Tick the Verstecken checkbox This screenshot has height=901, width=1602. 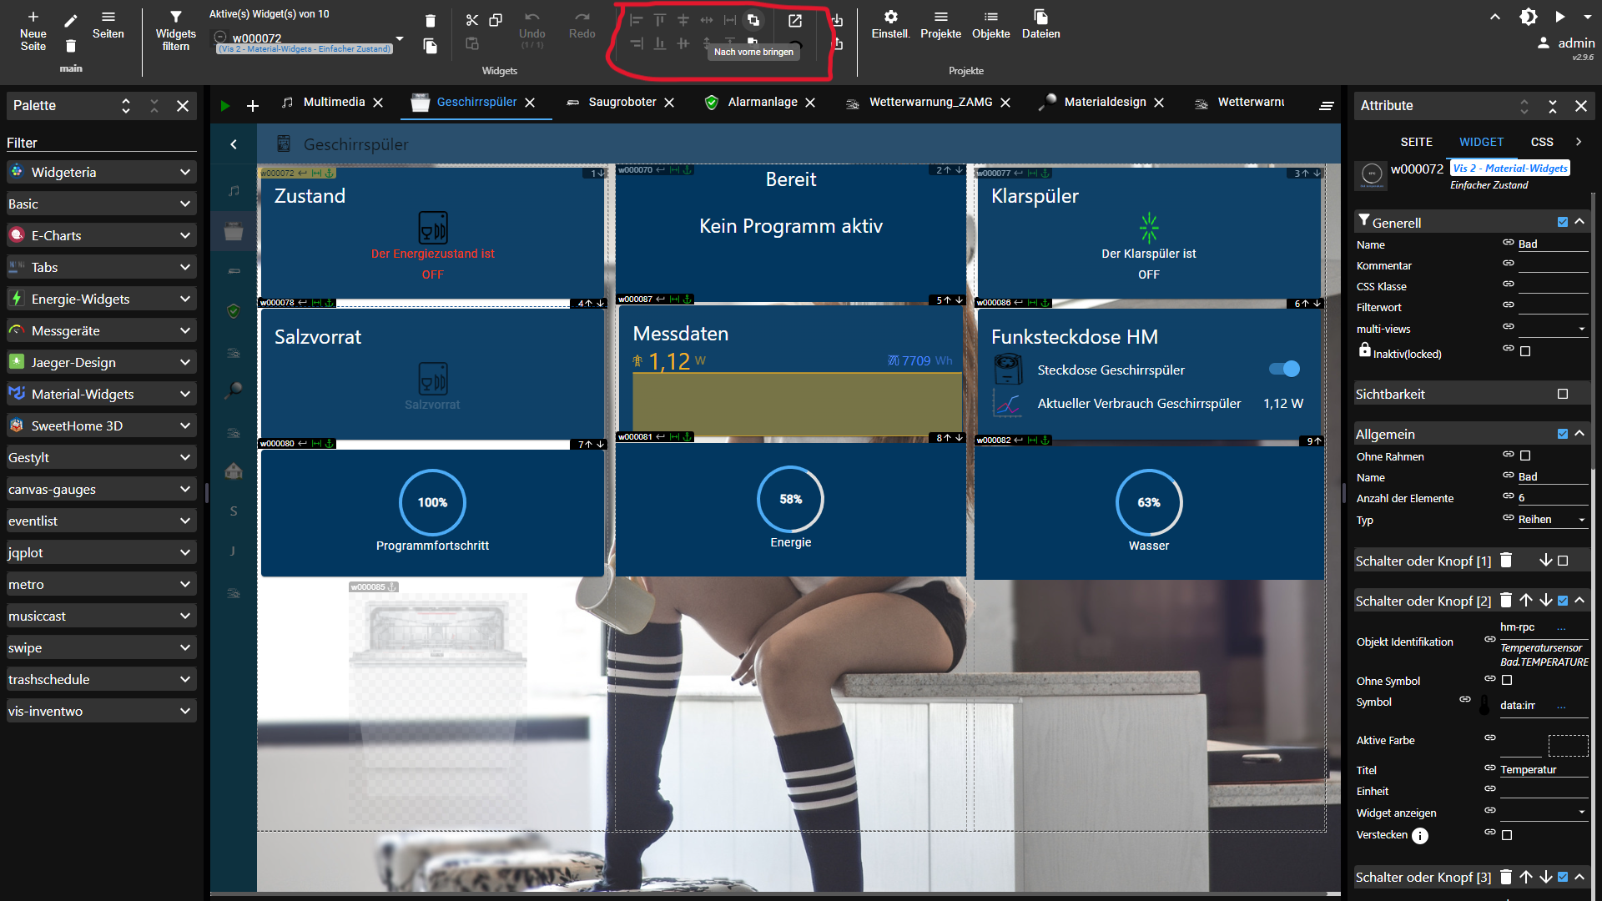click(1507, 835)
